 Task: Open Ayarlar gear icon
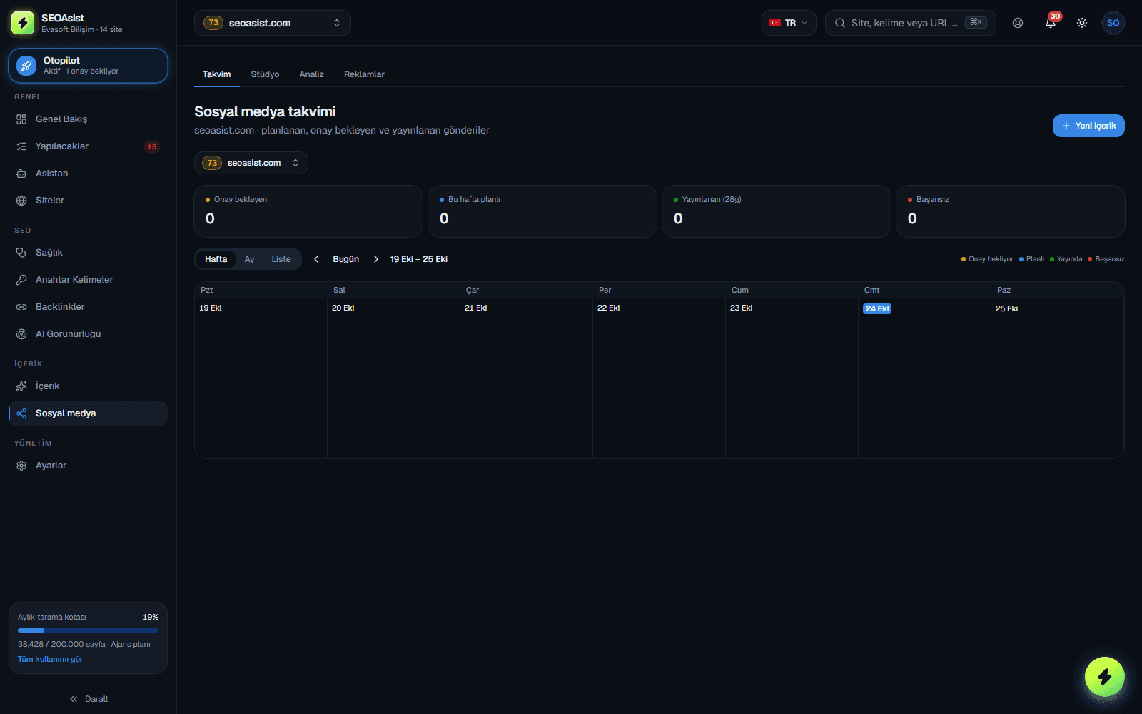tap(21, 466)
